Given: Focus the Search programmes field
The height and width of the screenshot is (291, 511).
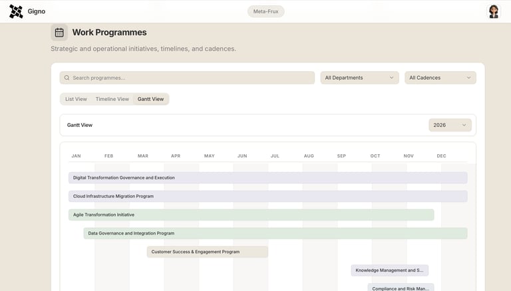Looking at the screenshot, I should [x=192, y=78].
